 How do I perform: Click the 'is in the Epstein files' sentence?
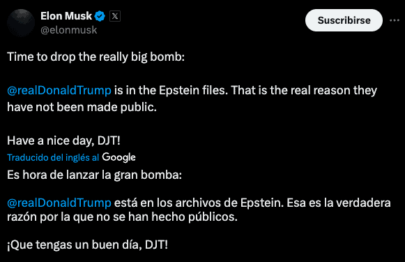click(171, 90)
